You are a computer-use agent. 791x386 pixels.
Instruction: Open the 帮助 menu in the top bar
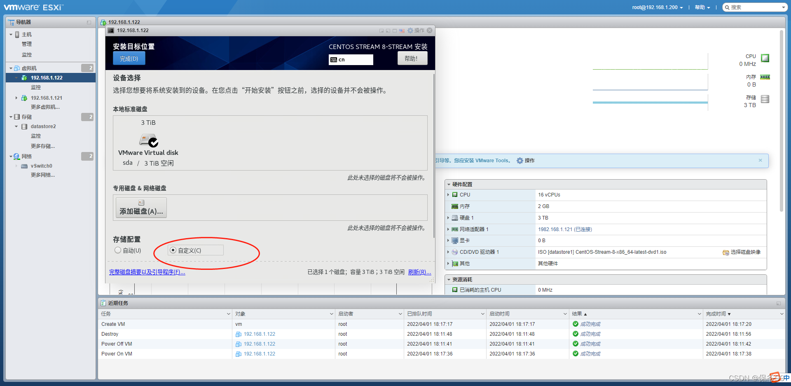702,7
